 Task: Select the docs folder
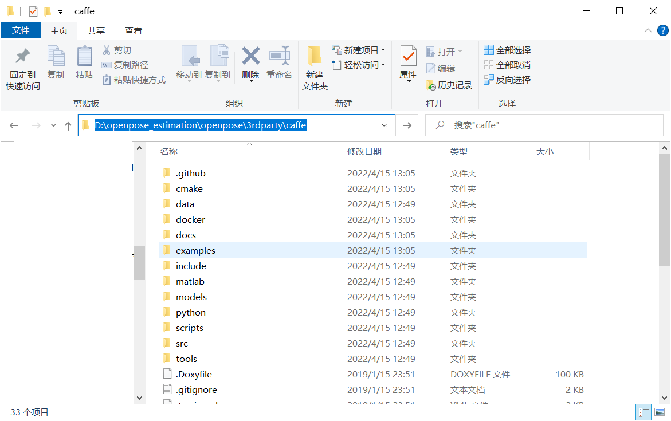pos(372,235)
